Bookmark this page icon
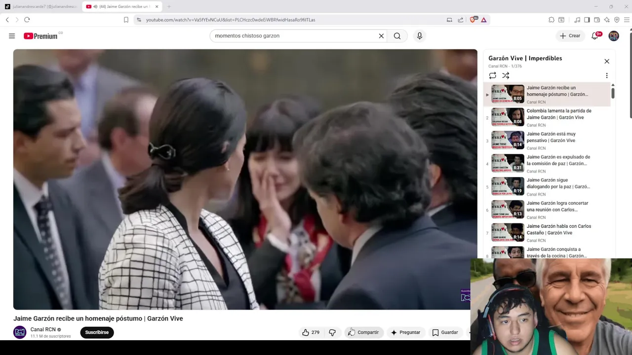The height and width of the screenshot is (355, 632). (x=126, y=20)
